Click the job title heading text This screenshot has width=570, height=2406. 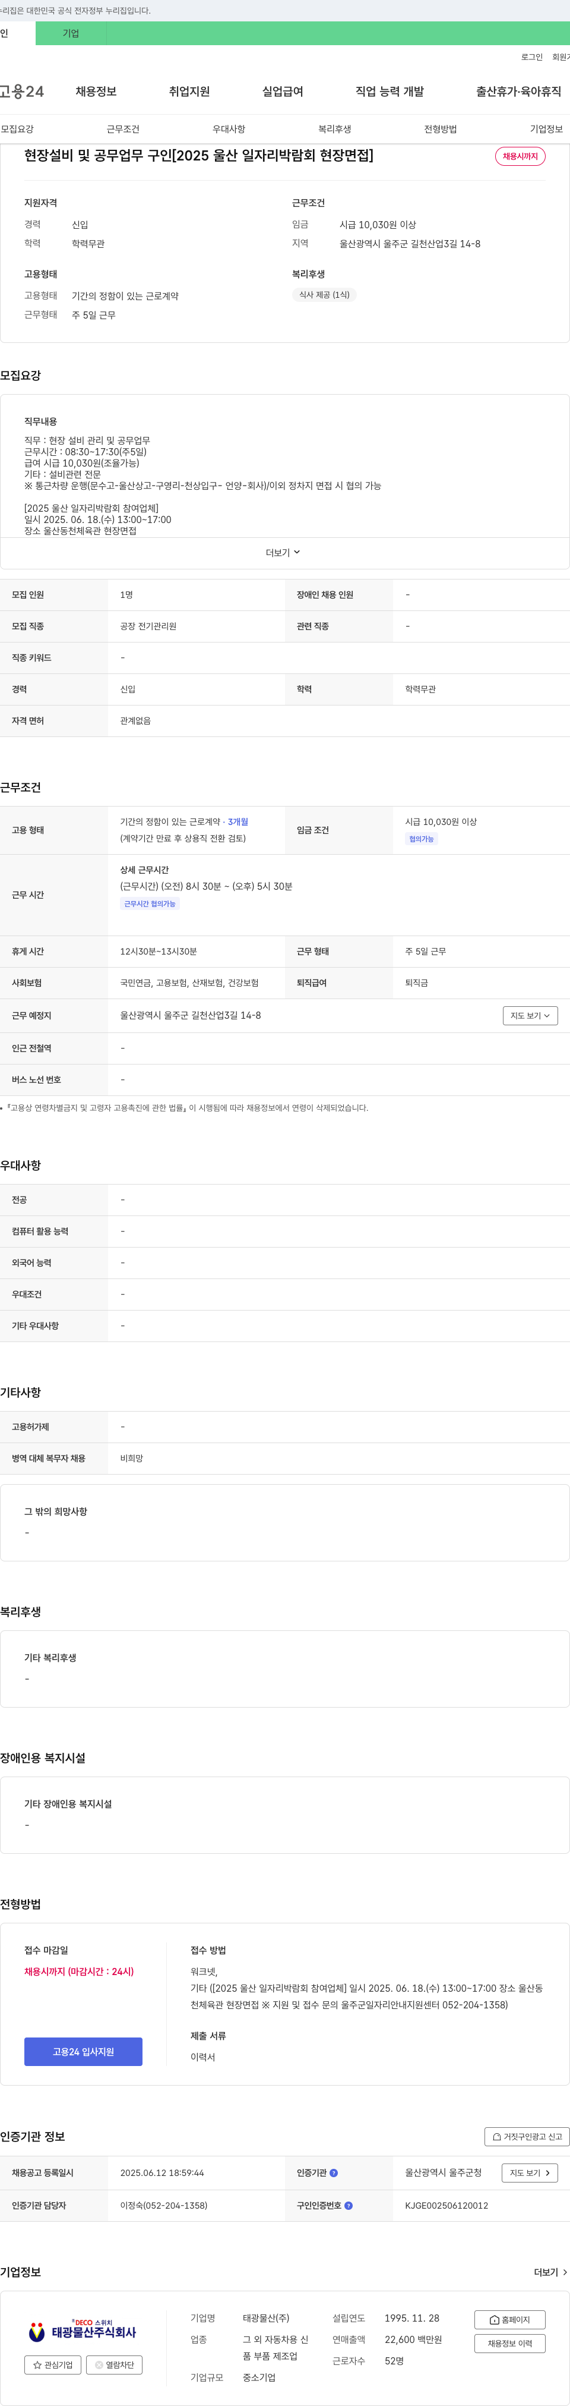click(x=199, y=155)
